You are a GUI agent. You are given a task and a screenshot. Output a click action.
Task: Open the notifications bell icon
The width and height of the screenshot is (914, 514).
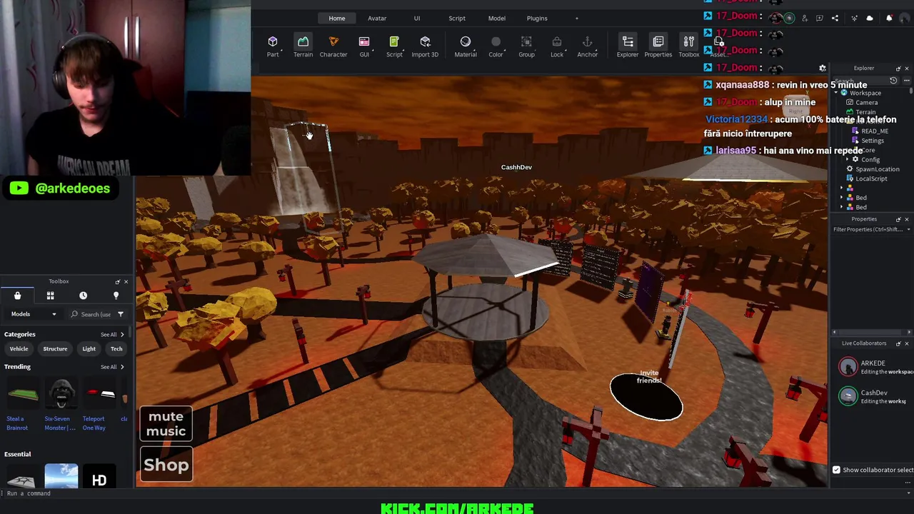point(889,18)
